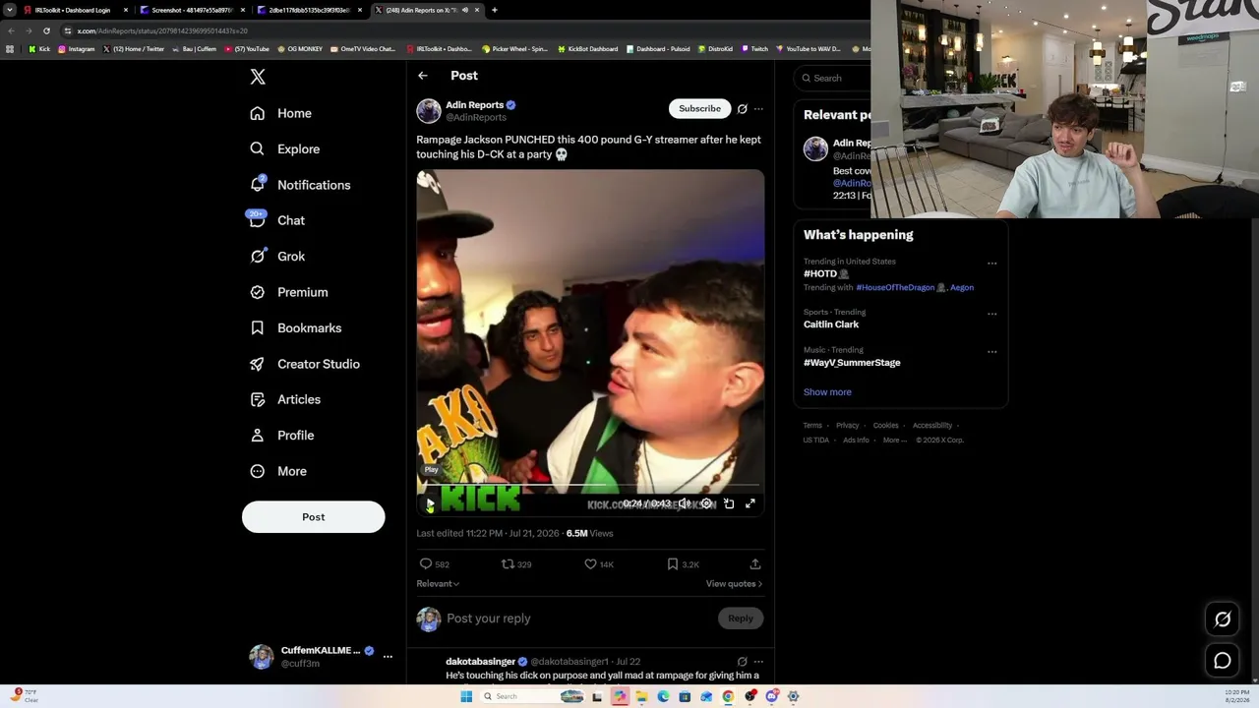Image resolution: width=1259 pixels, height=708 pixels.
Task: Click the Articles sidebar icon
Action: [258, 399]
